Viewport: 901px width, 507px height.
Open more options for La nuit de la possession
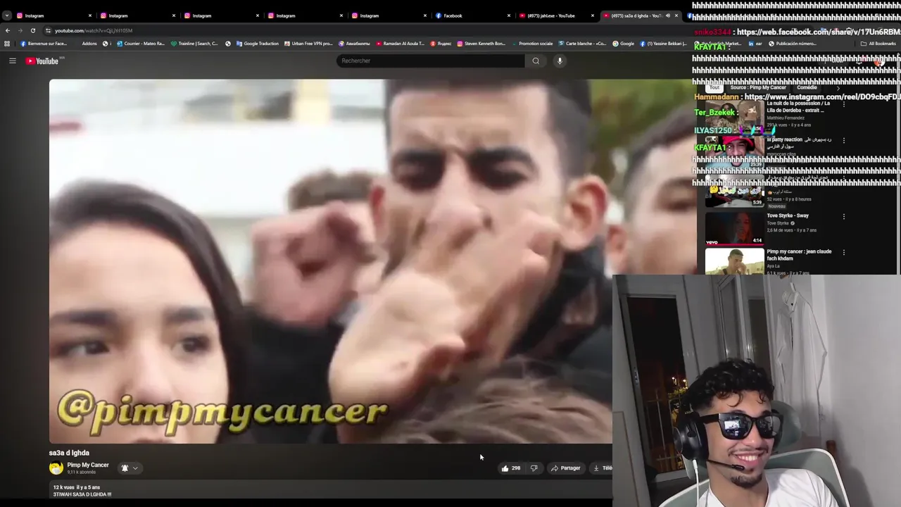(843, 104)
